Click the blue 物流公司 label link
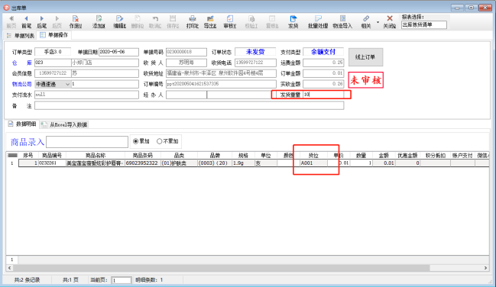The width and height of the screenshot is (496, 287). pos(22,84)
